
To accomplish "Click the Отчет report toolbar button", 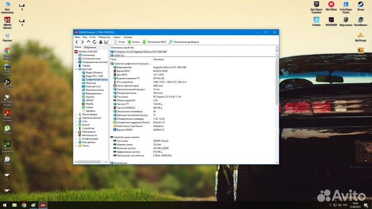I will 119,42.
